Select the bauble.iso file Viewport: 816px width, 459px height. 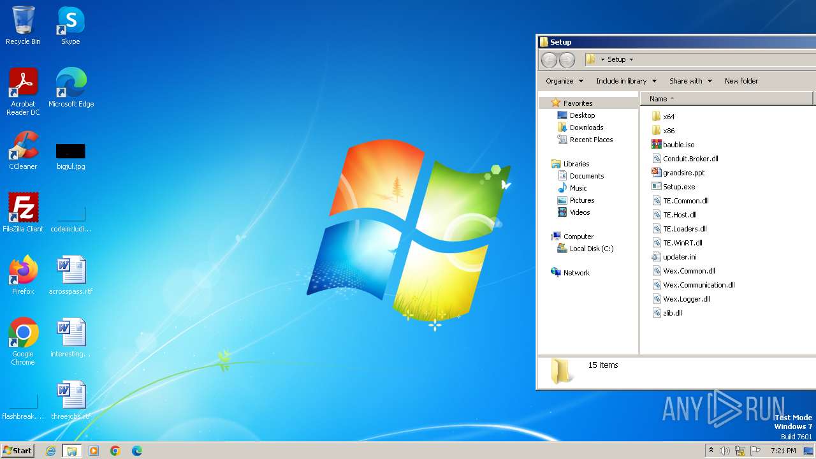[x=678, y=145]
